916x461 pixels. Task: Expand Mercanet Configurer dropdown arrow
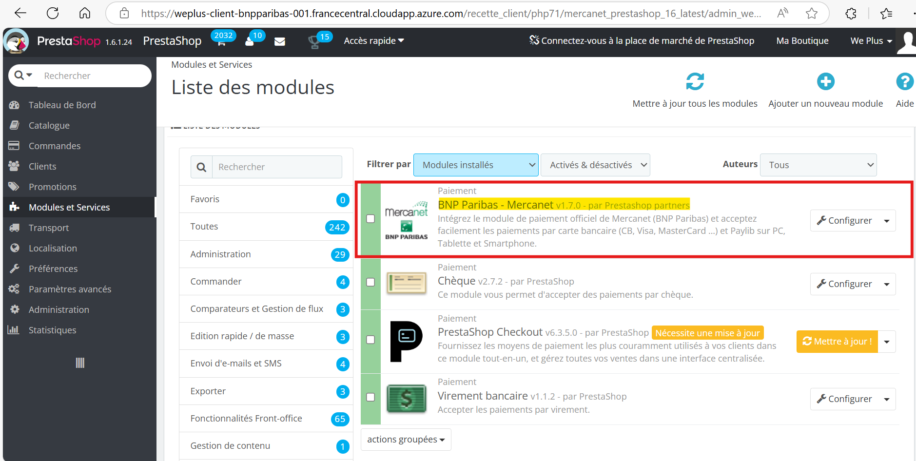pos(887,221)
